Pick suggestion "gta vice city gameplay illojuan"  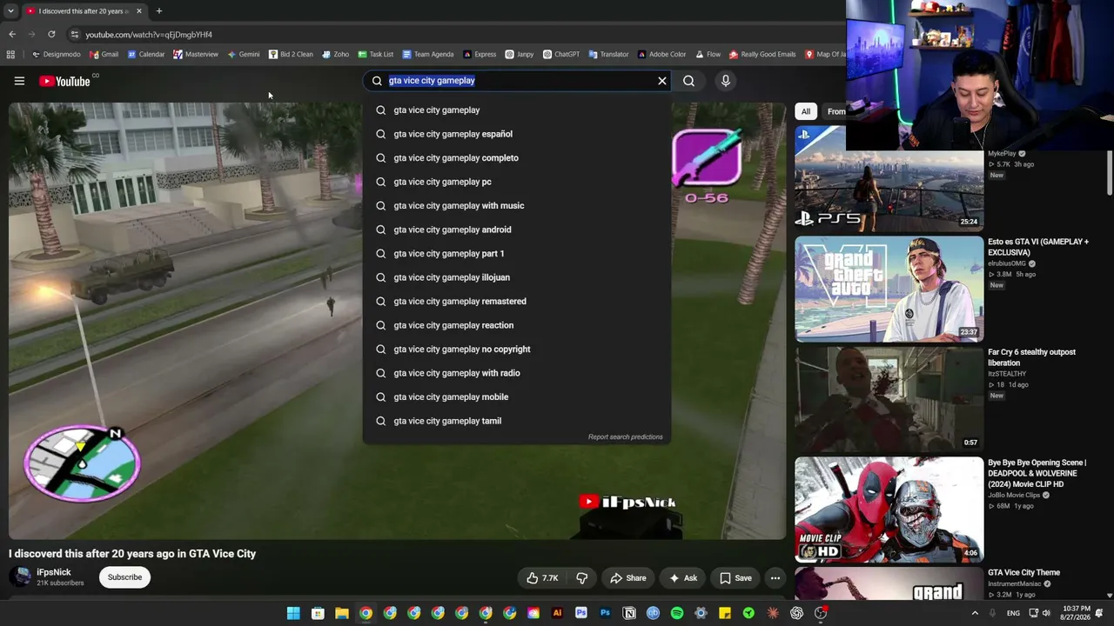pos(517,277)
